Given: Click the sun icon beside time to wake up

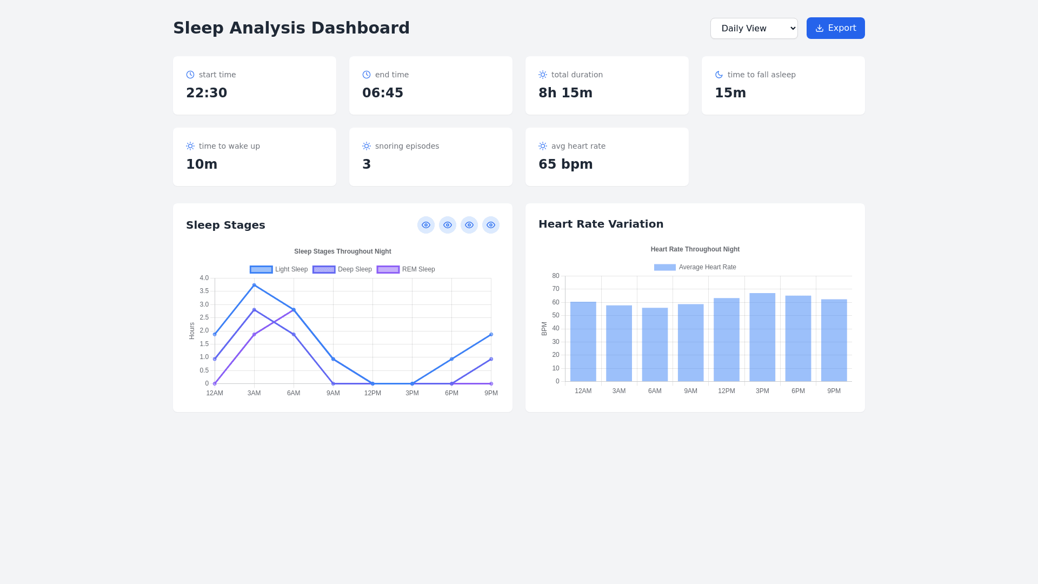Looking at the screenshot, I should pos(190,146).
